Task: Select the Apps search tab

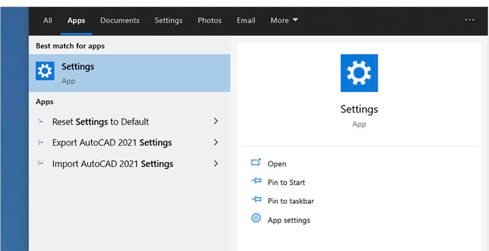Action: [76, 20]
